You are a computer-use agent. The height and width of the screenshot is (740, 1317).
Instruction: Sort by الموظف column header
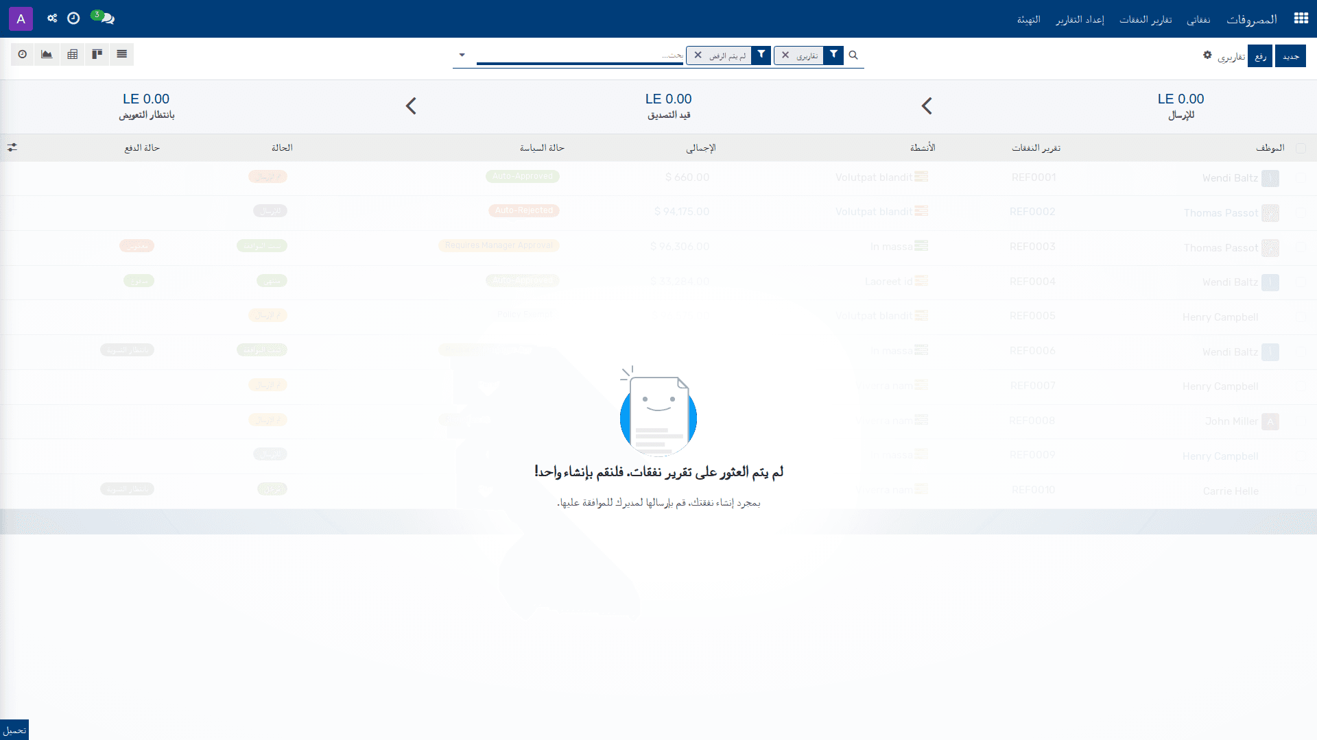point(1270,148)
